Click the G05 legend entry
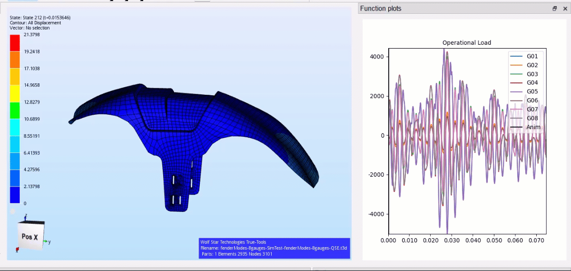The image size is (571, 271). point(524,92)
